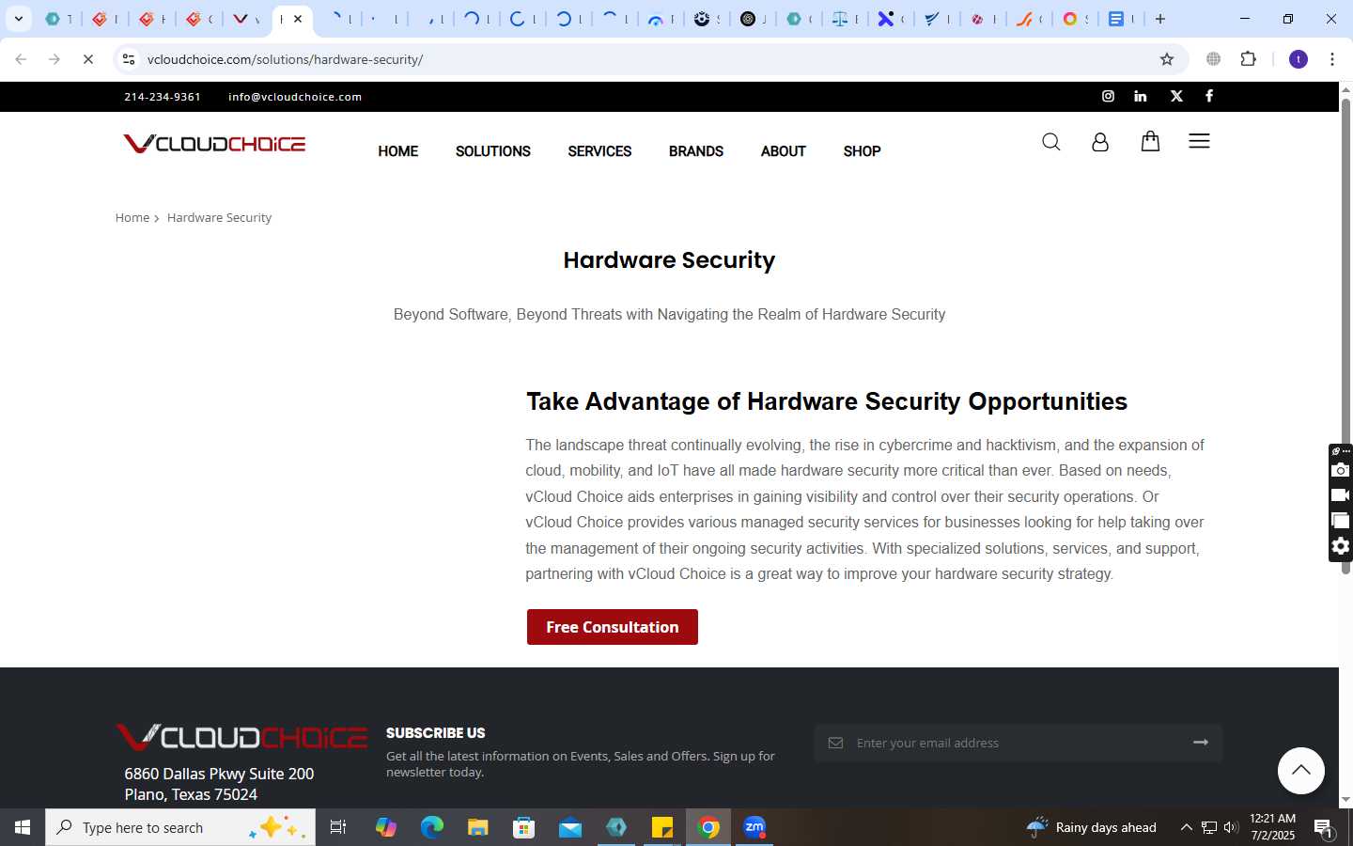Viewport: 1353px width, 846px height.
Task: Bookmark this page with the star icon
Action: pos(1167,59)
